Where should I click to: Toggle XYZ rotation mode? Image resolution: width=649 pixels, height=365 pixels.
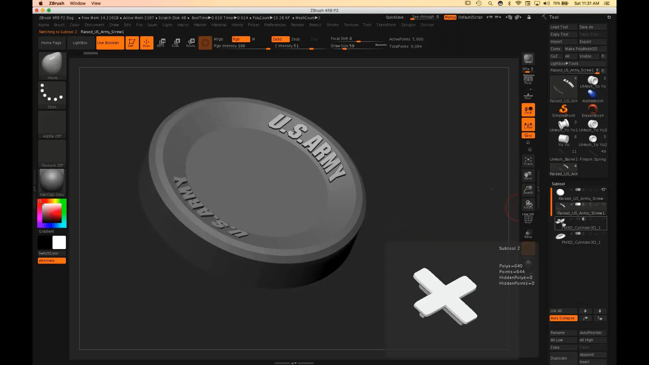pos(528,136)
